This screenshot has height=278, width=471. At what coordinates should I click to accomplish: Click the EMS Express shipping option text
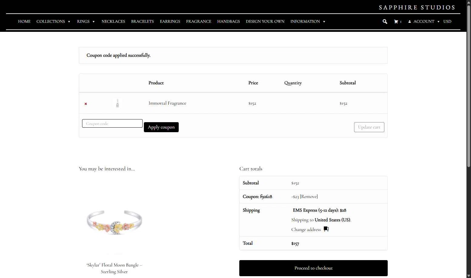point(320,210)
